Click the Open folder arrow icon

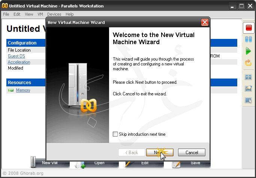click(x=81, y=165)
